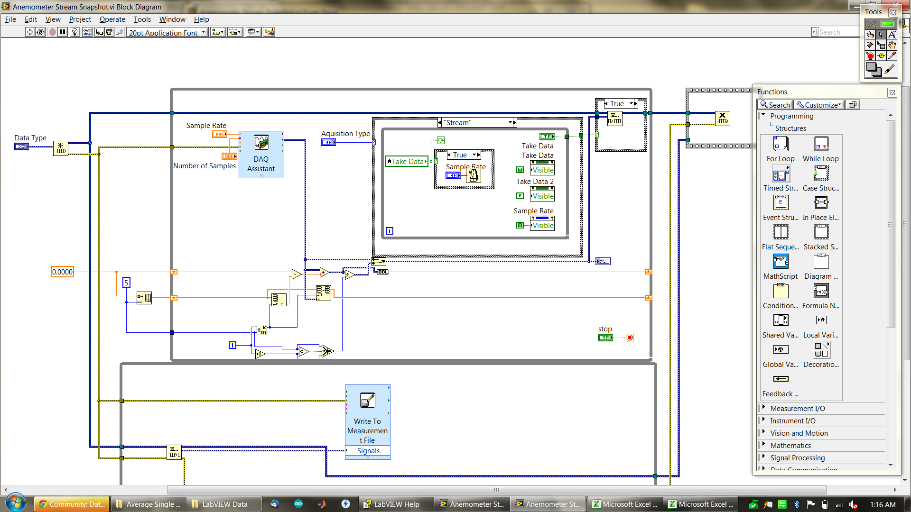Expand the Vision and Motion category
This screenshot has height=512, width=911.
(763, 432)
